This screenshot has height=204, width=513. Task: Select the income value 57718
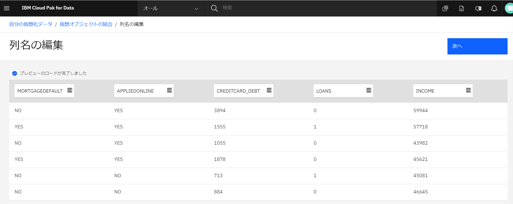click(x=420, y=127)
